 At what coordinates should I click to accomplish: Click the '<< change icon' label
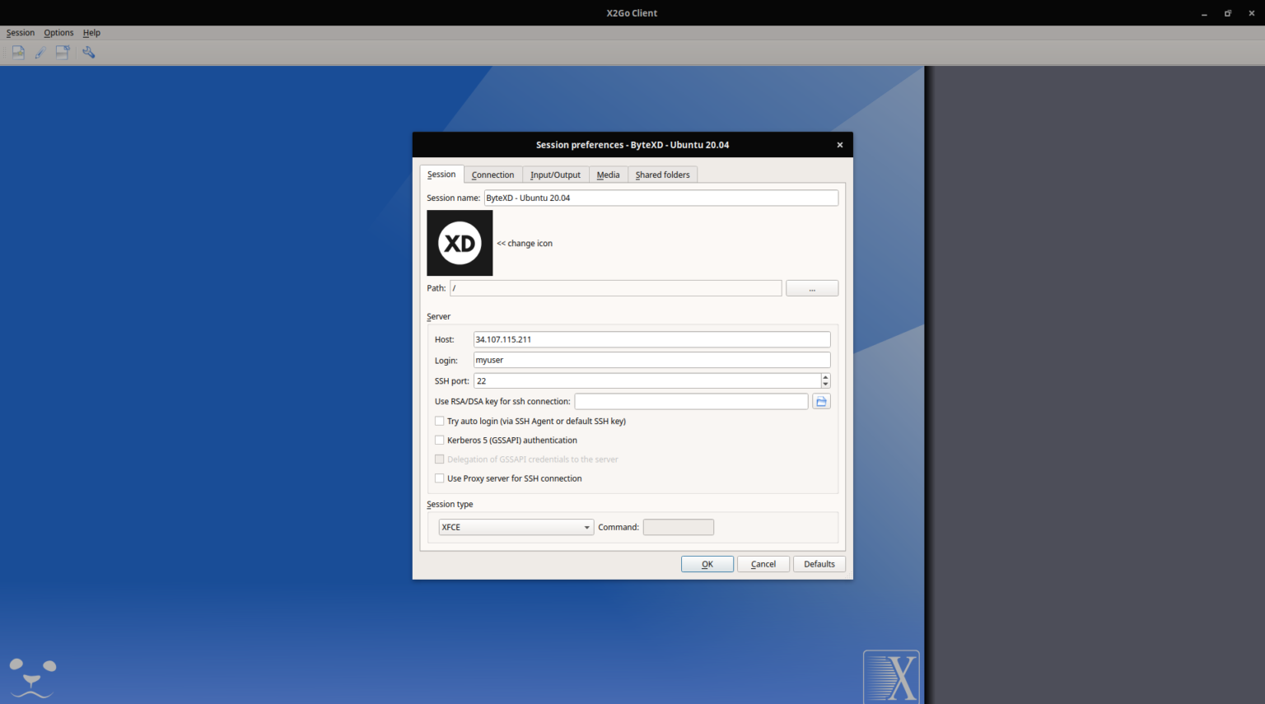click(525, 243)
